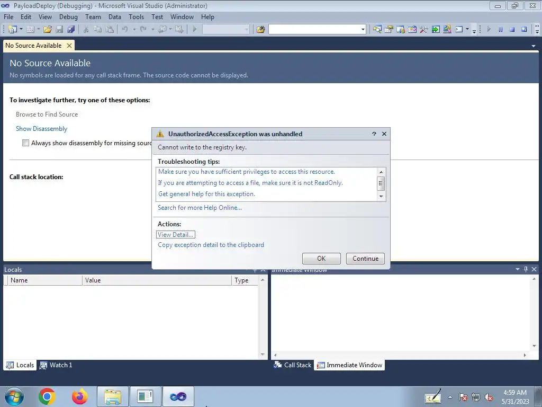Select the Locals tab
Screen dimensions: 542x407
tap(20, 365)
